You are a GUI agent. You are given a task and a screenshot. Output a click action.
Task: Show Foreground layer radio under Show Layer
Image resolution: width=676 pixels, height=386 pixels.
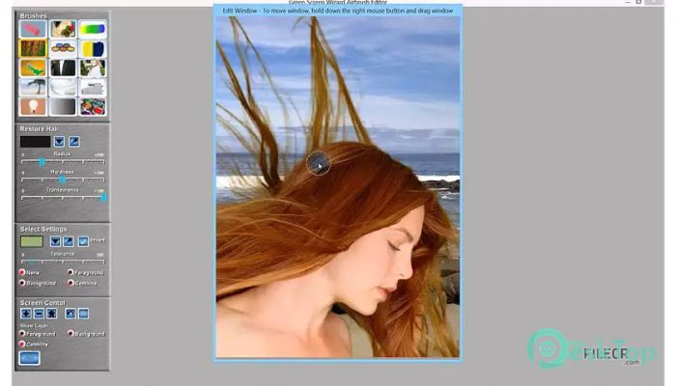(x=22, y=334)
